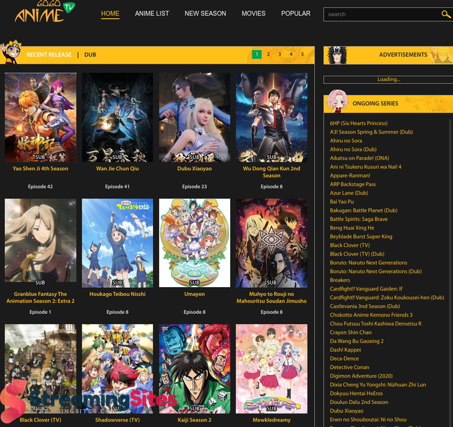This screenshot has height=427, width=453.
Task: Open Aikatsu on Parade! (ONA) link
Action: pos(360,158)
